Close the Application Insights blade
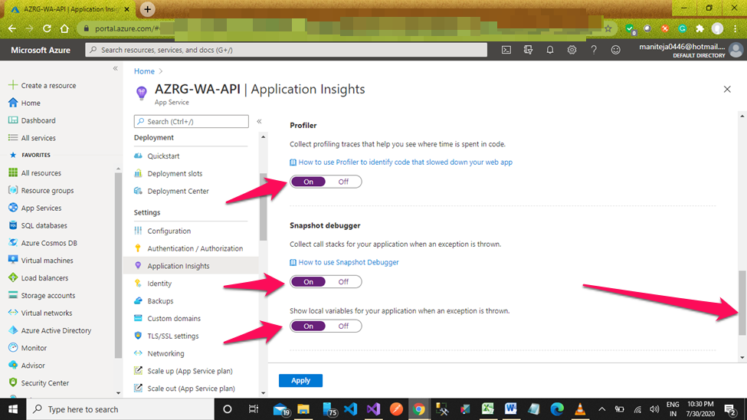Image resolution: width=747 pixels, height=420 pixels. click(727, 89)
